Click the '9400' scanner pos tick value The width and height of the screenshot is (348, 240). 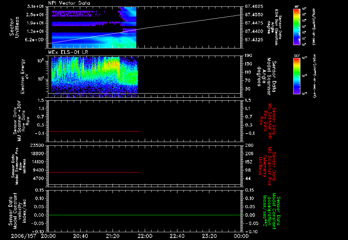pyautogui.click(x=39, y=170)
